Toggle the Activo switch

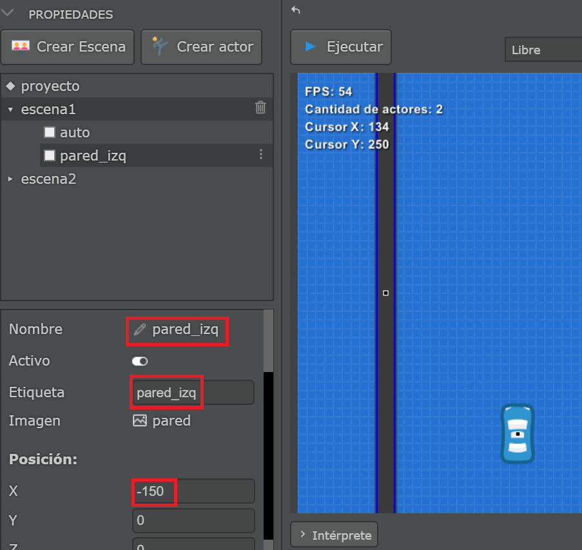point(140,361)
